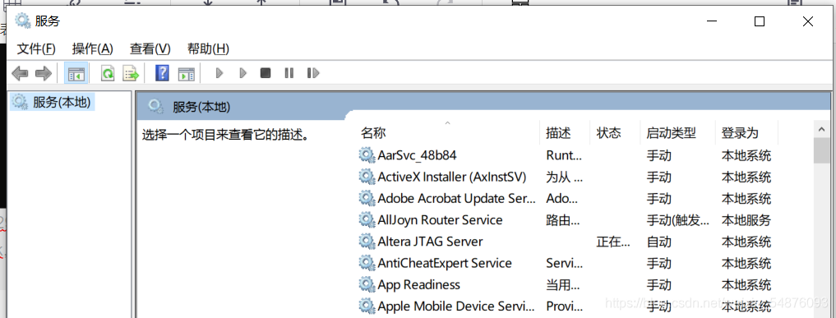Click gear icon in 服务(本地) panel header

(x=156, y=107)
